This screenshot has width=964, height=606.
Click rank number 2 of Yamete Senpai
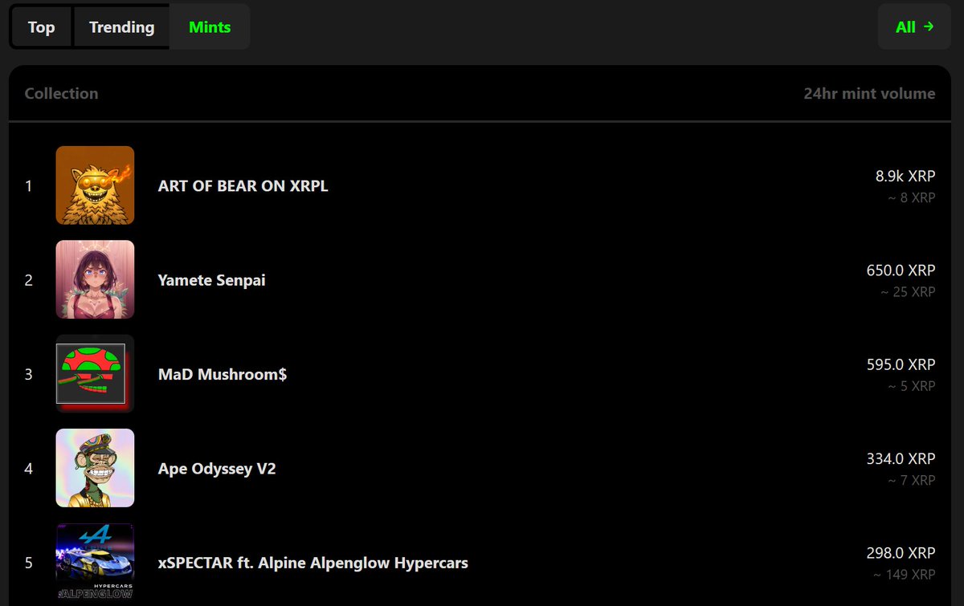tap(29, 280)
